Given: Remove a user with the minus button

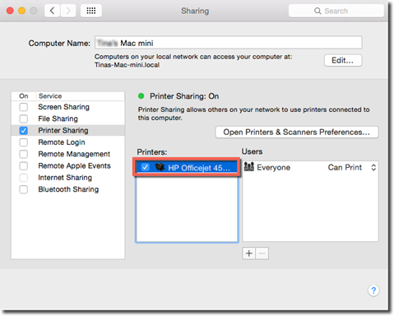Looking at the screenshot, I should tap(262, 253).
